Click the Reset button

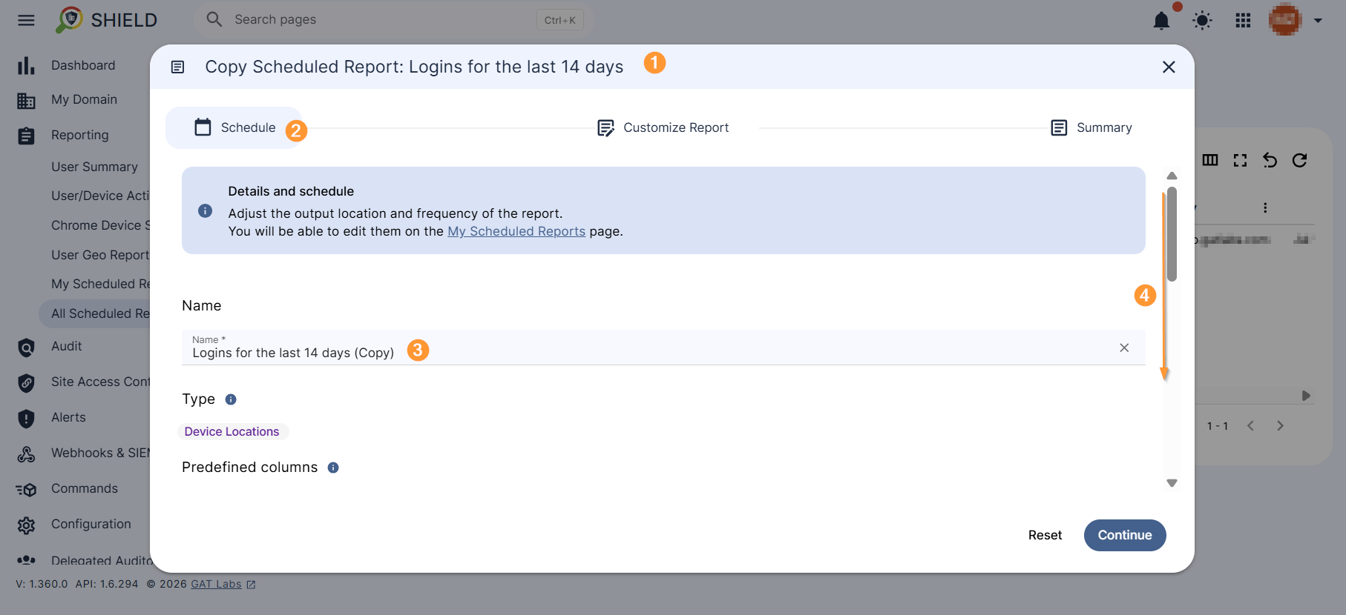[x=1045, y=535]
